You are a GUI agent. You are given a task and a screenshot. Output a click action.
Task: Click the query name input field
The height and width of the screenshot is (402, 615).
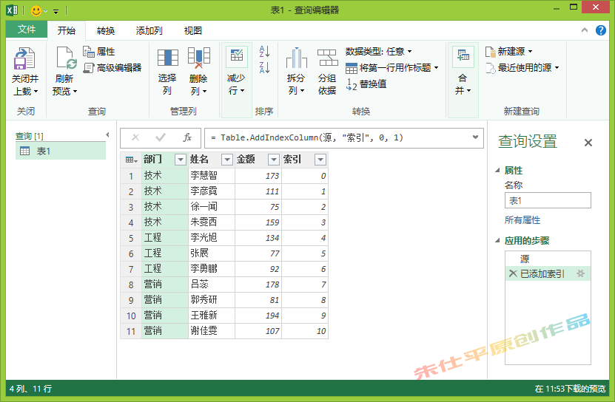tap(548, 200)
